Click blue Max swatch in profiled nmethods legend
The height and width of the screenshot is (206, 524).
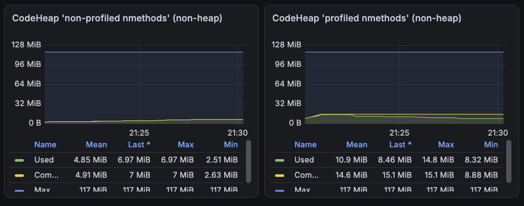coord(280,190)
